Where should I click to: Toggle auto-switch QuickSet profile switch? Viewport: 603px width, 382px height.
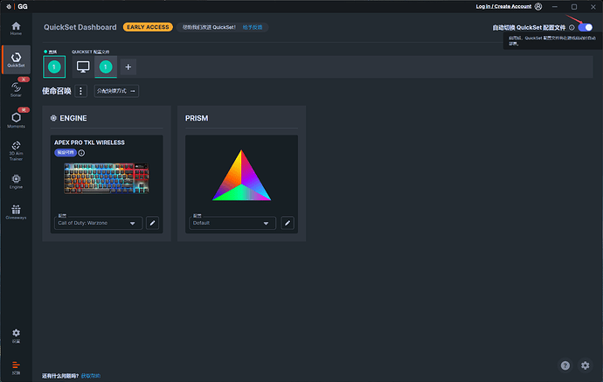(586, 28)
